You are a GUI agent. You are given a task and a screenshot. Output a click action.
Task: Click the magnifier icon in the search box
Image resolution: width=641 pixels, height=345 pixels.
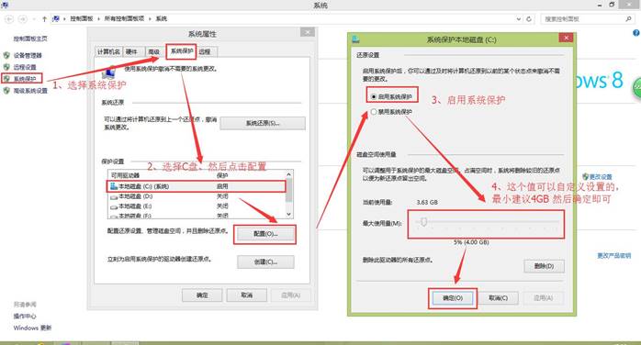[628, 18]
